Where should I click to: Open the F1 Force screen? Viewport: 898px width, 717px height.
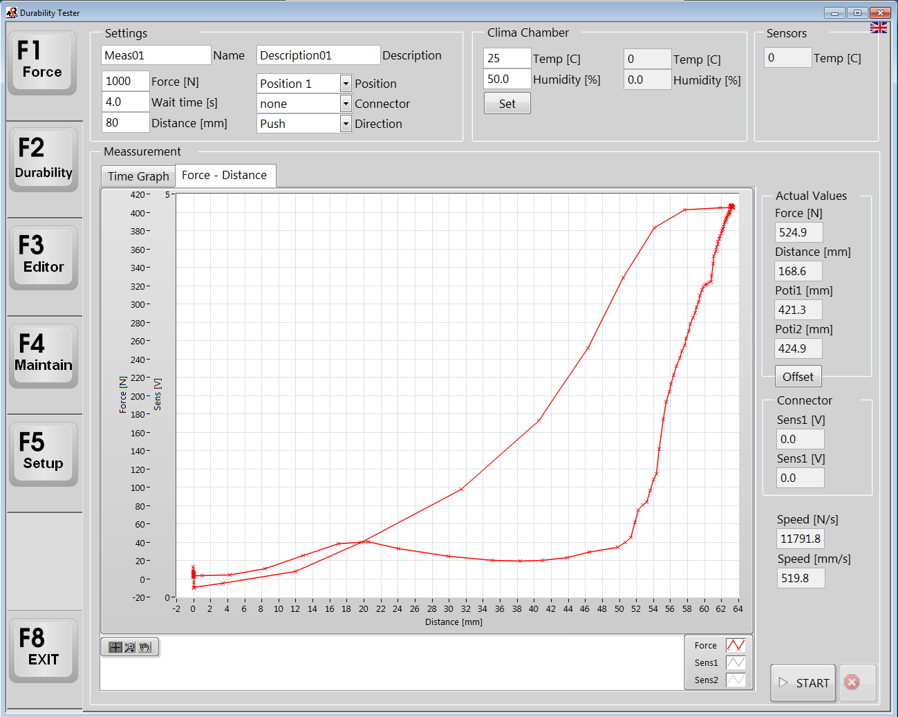click(x=42, y=62)
